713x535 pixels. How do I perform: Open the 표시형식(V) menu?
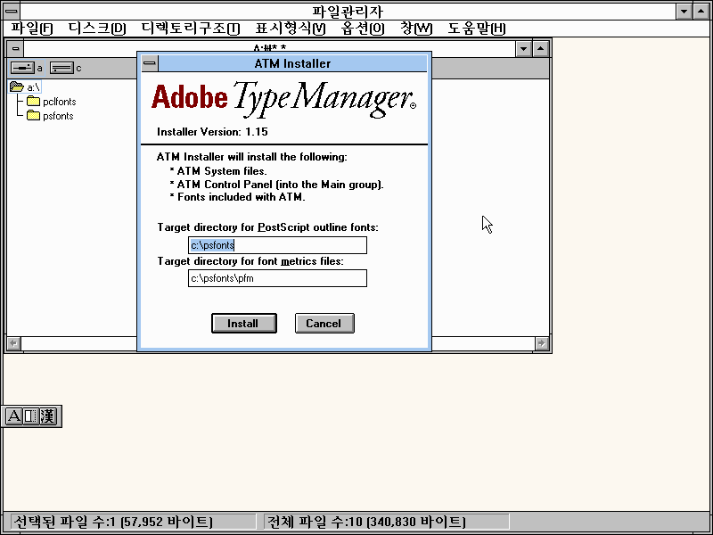pos(291,29)
